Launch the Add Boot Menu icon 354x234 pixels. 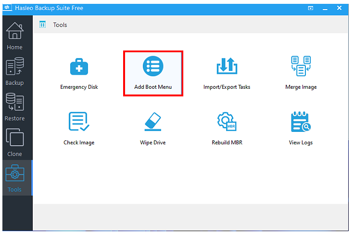point(153,66)
